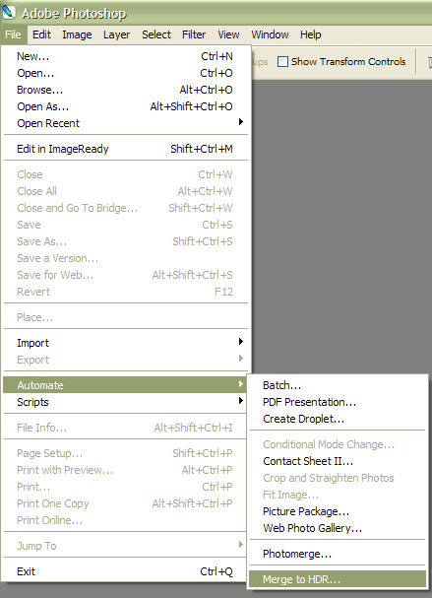Open the Window menu
The height and width of the screenshot is (598, 432).
[x=270, y=34]
